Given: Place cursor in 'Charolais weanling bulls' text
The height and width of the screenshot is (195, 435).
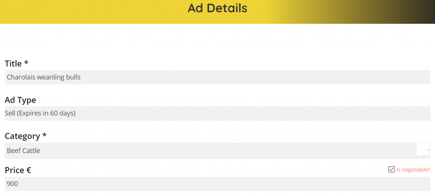Looking at the screenshot, I should [44, 77].
